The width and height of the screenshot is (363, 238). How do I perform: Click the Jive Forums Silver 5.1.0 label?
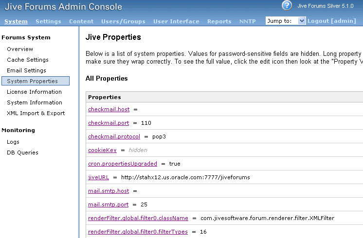click(x=326, y=6)
